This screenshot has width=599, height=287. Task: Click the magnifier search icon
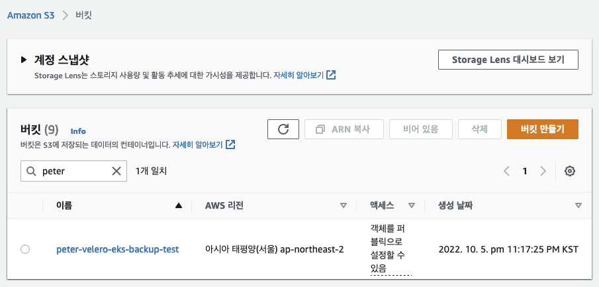coord(31,171)
